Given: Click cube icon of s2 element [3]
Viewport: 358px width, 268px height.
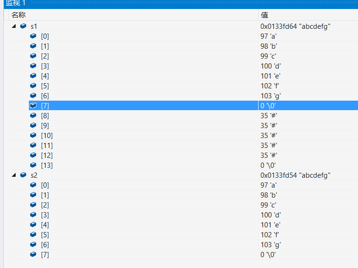Looking at the screenshot, I should (33, 215).
